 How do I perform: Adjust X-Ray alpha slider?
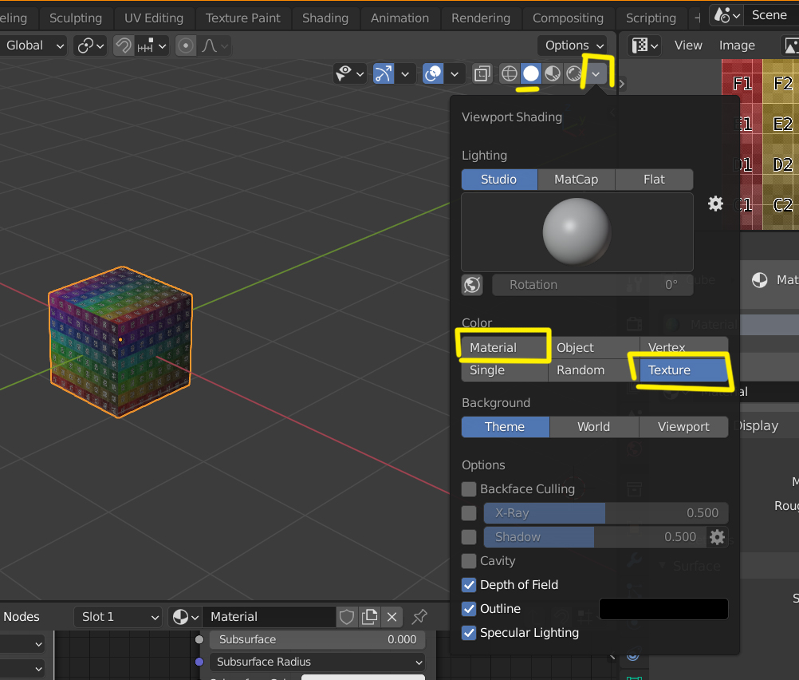pos(606,513)
